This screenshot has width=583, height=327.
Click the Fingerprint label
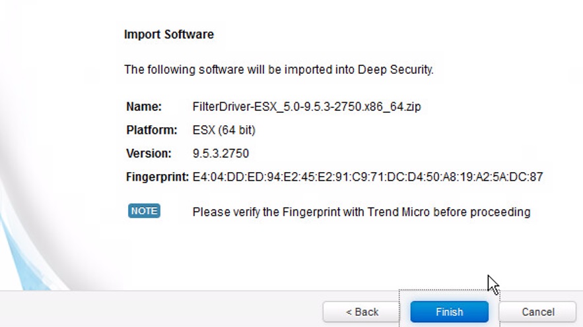157,177
